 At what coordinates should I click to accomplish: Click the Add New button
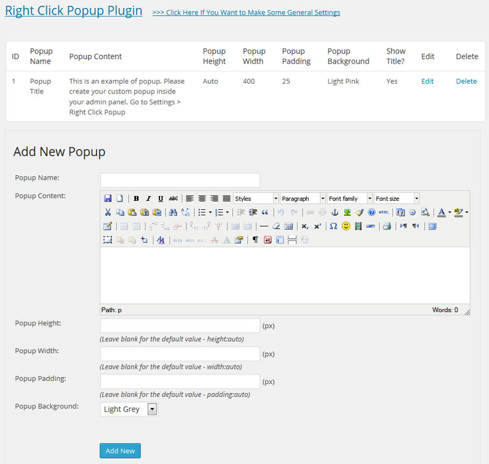120,451
